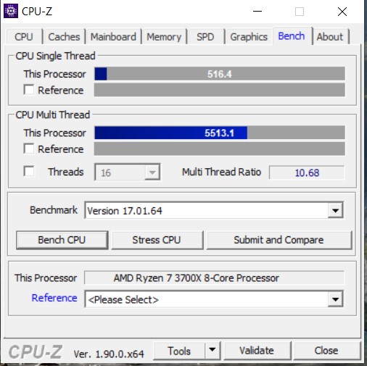Expand the Benchmark version dropdown
The image size is (367, 366).
point(335,210)
